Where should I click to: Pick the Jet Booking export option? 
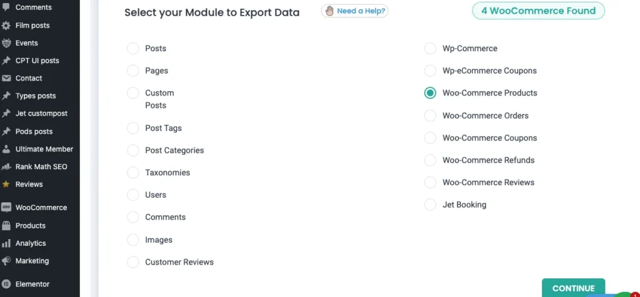[430, 205]
